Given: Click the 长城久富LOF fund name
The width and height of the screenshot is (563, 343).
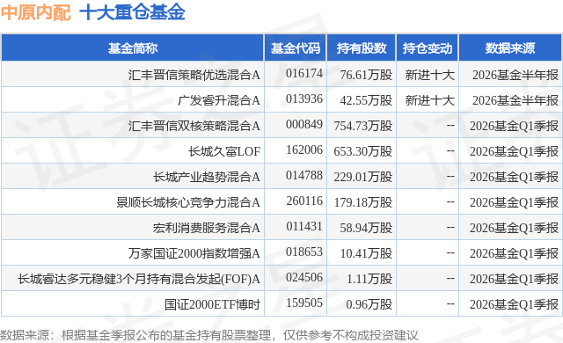Looking at the screenshot, I should pos(224,151).
